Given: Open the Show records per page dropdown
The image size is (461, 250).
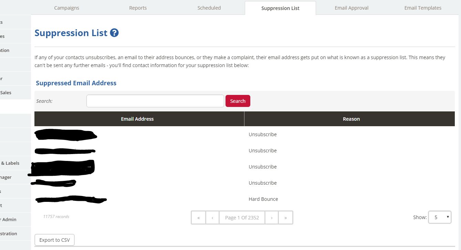Looking at the screenshot, I should click(440, 217).
